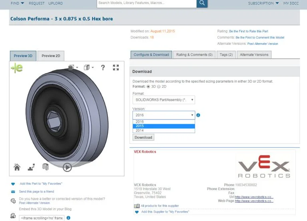
Task: Enter fullscreen mode in 3D preview
Action: pos(116,68)
